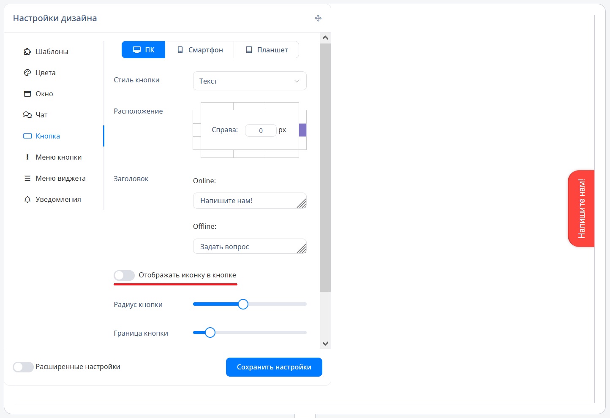Click the Сохранить настройки button
This screenshot has height=418, width=610.
pyautogui.click(x=274, y=367)
